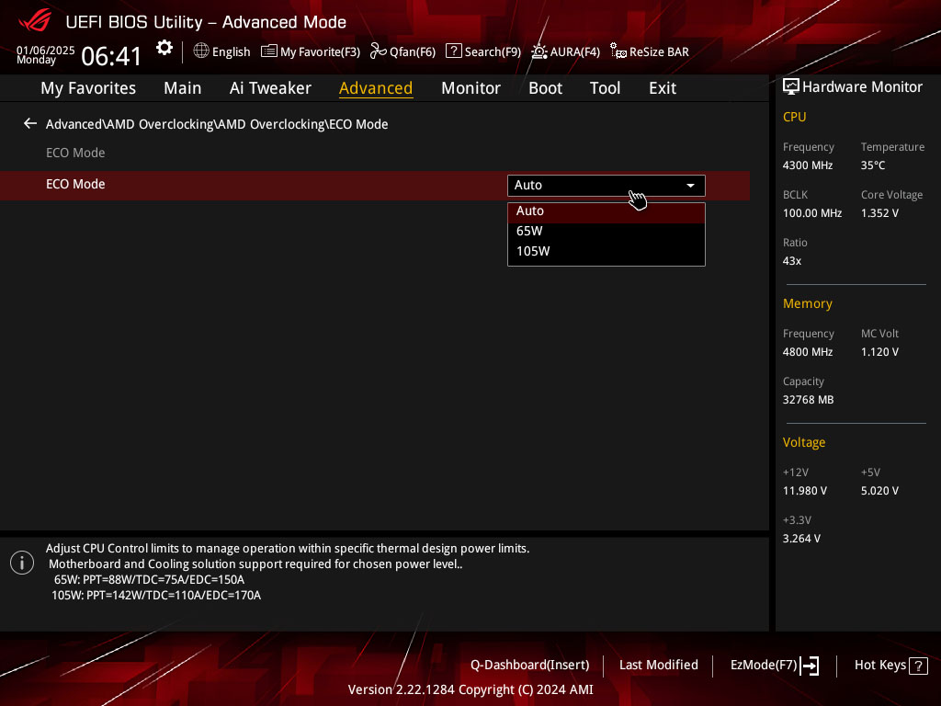The image size is (941, 706).
Task: Open the My Favorites tab
Action: click(88, 88)
